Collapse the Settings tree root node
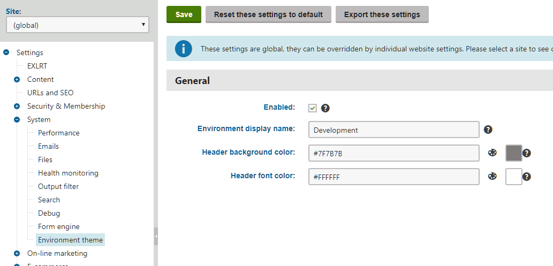 click(x=6, y=52)
